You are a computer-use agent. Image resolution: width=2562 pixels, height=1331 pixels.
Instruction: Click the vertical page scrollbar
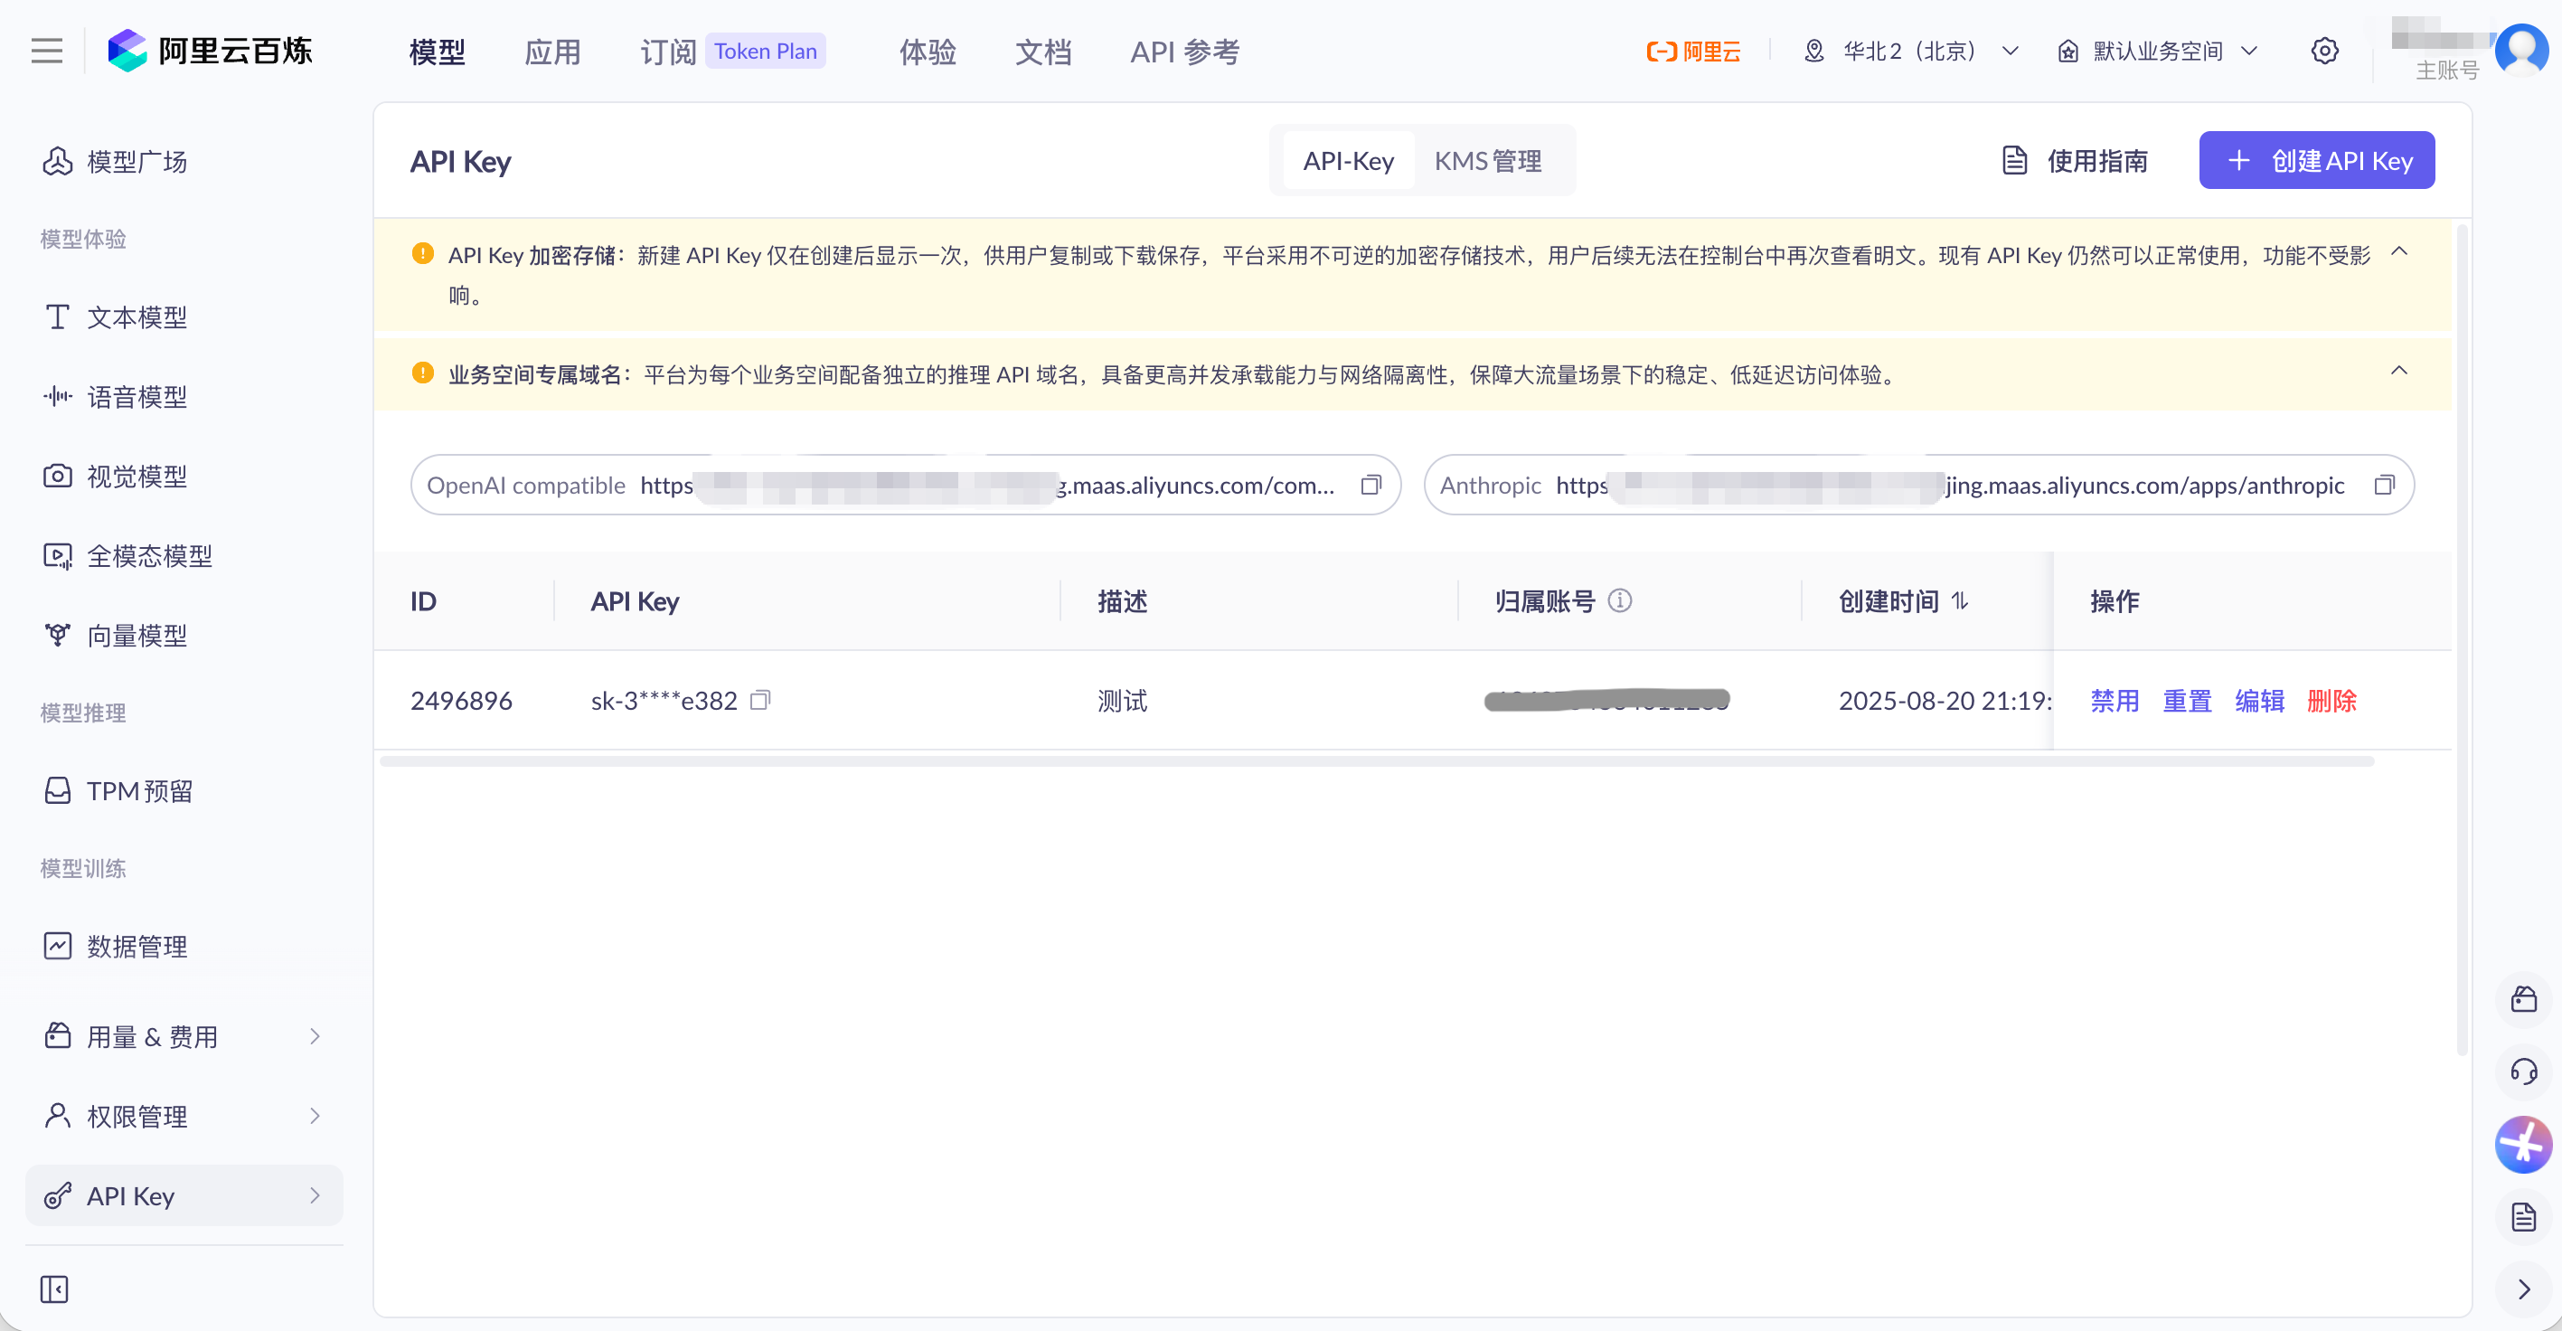coord(2462,639)
